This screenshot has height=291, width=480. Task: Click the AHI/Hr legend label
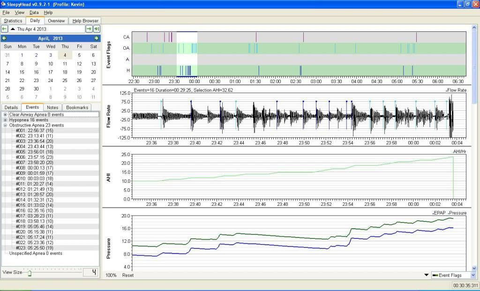459,152
